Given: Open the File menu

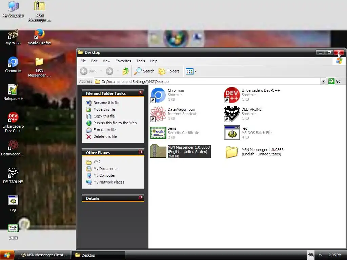Looking at the screenshot, I should pyautogui.click(x=83, y=61).
